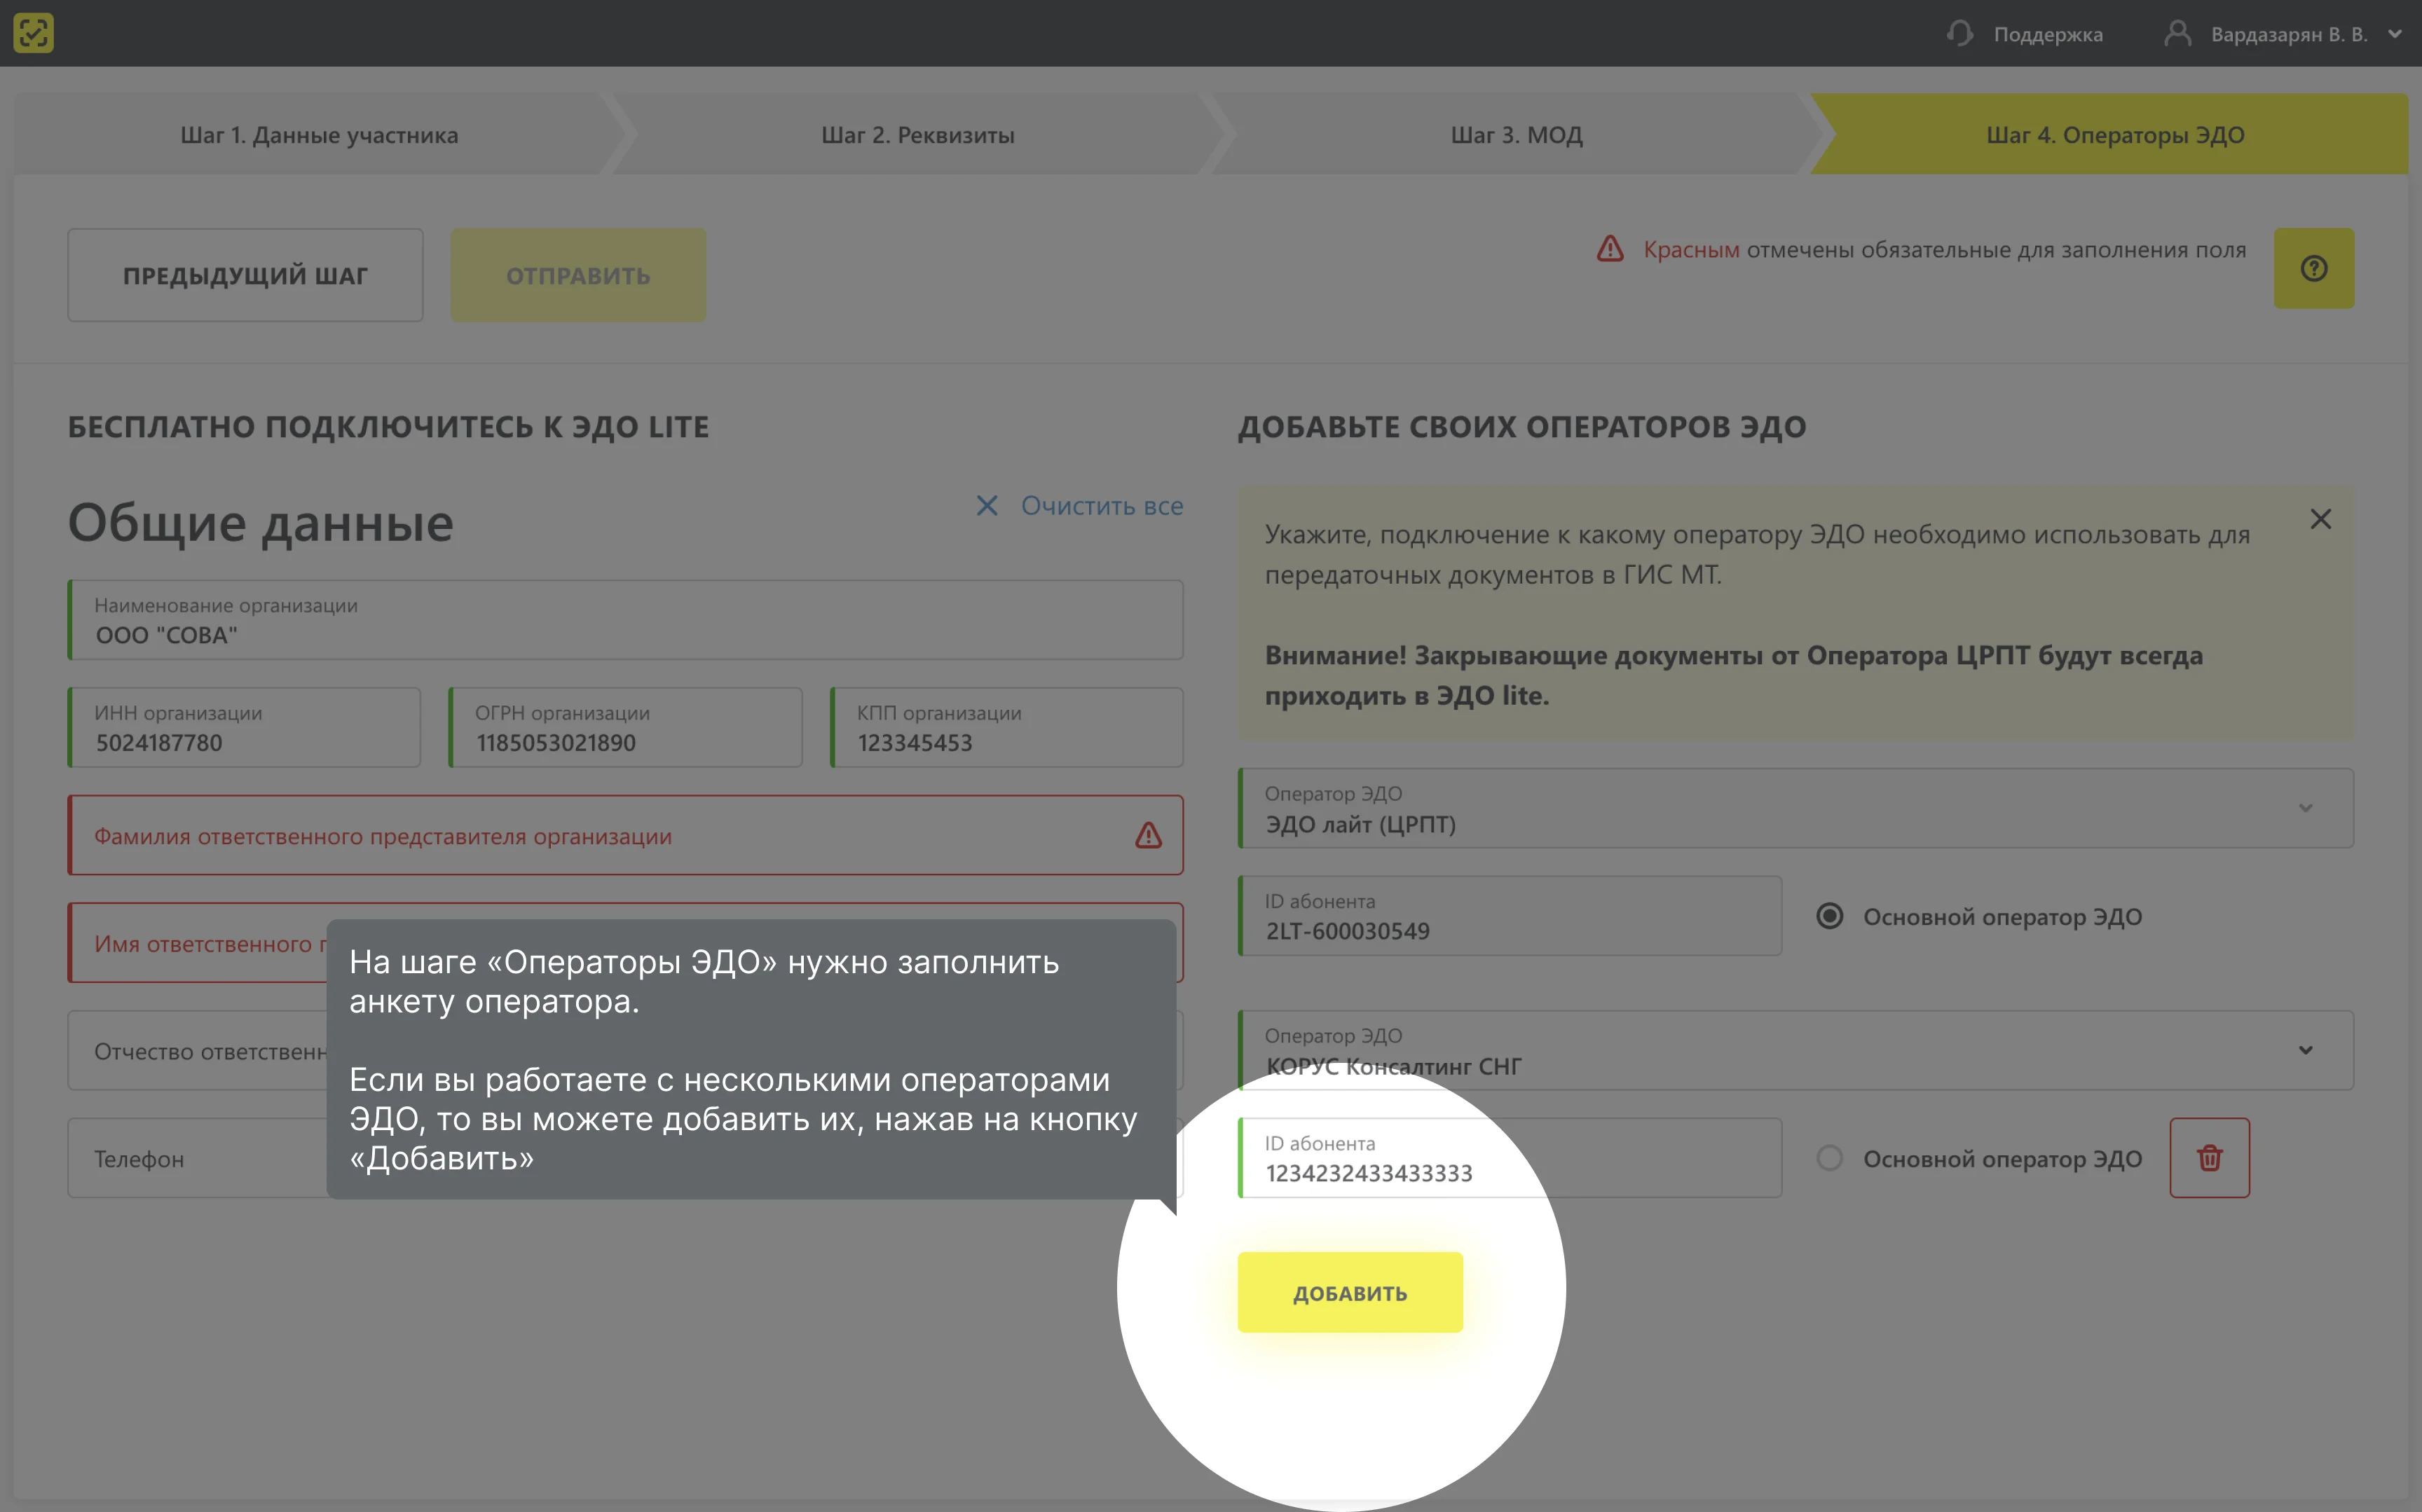The image size is (2422, 1512).
Task: Click the ПРЕДЫДУЩИЙ ШАГ button
Action: (245, 275)
